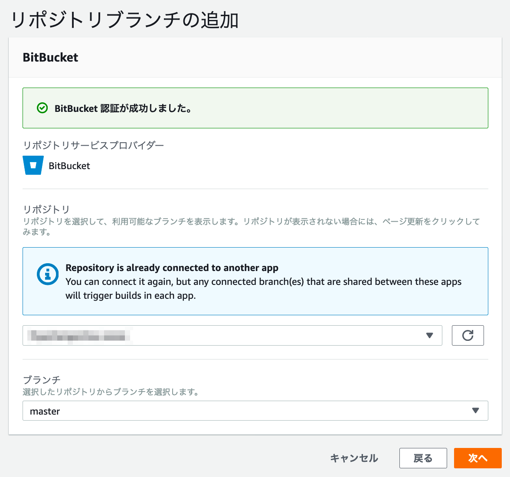Click the 選択したリポジトリからブランチを選択します hint
Image resolution: width=510 pixels, height=477 pixels.
(111, 392)
